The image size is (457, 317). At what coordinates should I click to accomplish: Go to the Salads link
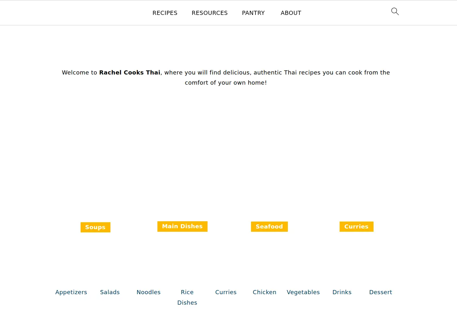pos(110,292)
